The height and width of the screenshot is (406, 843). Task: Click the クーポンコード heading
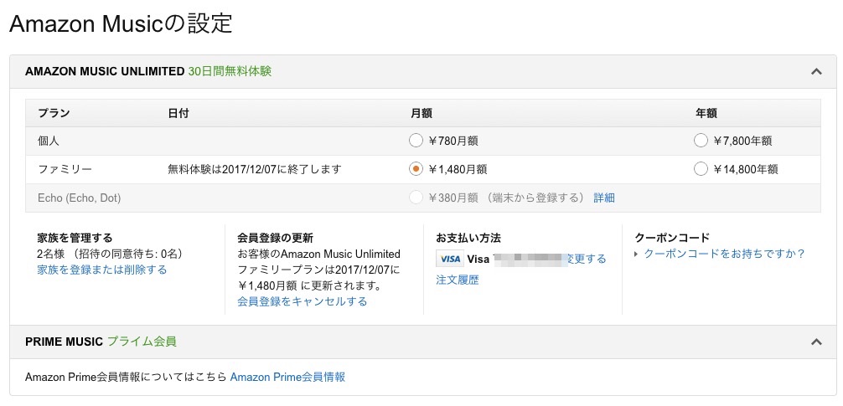click(672, 238)
